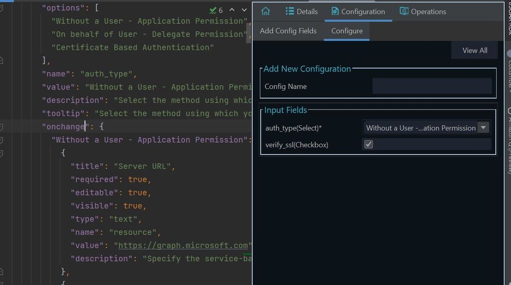Click fold marker beside the onchange line
The image size is (511, 285).
[2, 126]
